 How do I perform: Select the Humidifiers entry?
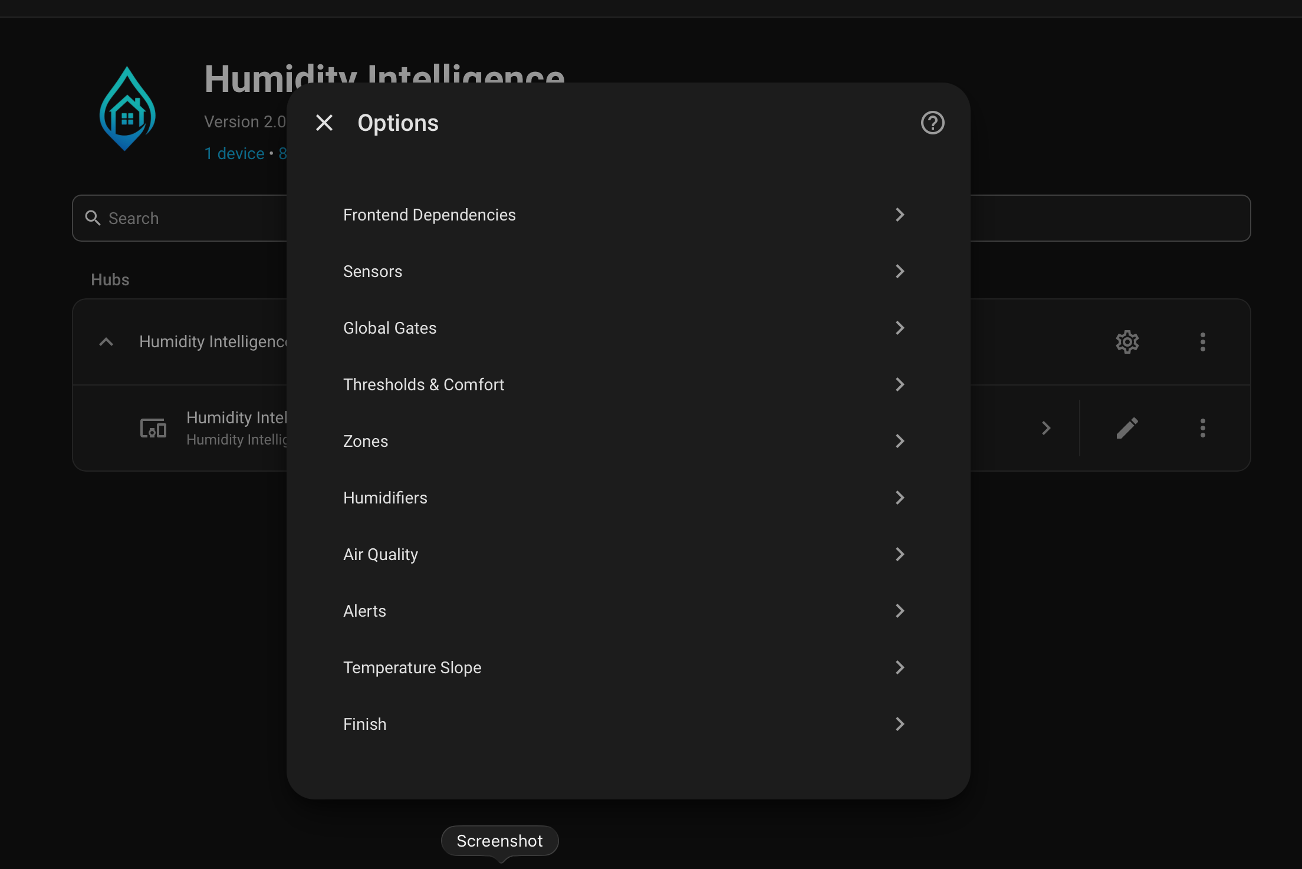tap(629, 498)
